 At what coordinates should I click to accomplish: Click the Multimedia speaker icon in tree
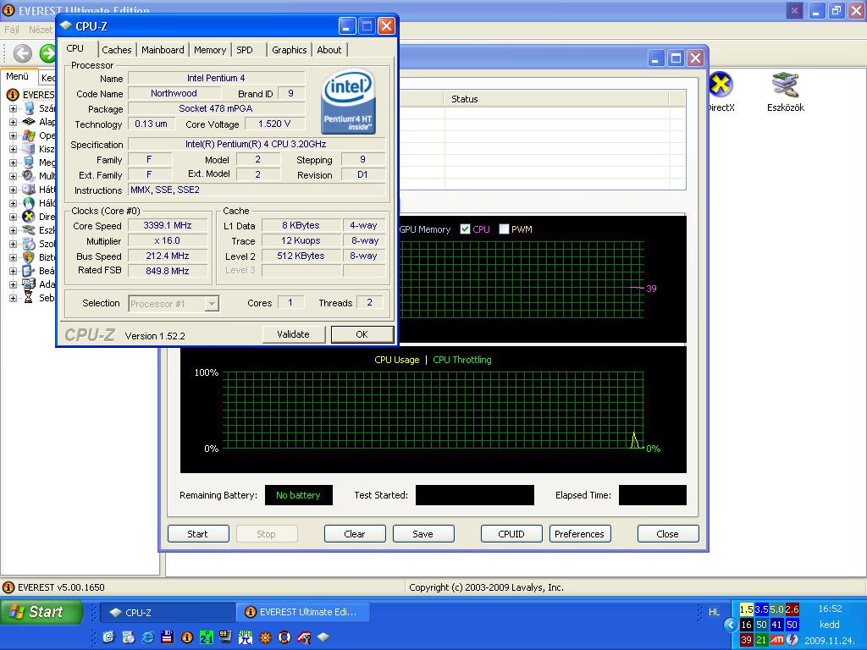[x=29, y=176]
